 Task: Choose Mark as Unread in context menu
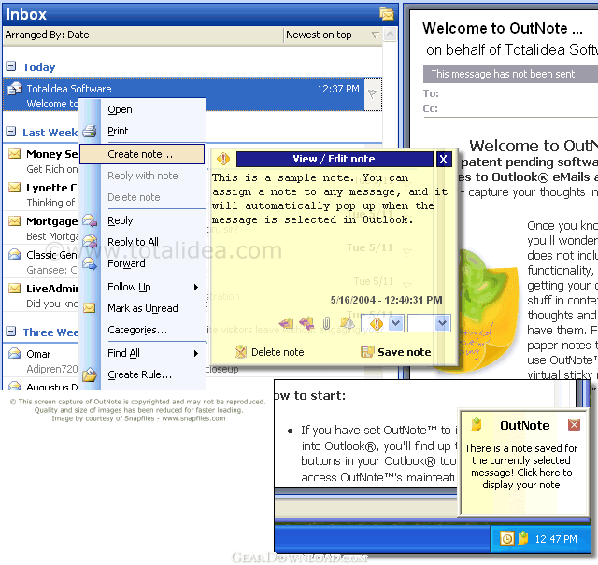point(142,308)
